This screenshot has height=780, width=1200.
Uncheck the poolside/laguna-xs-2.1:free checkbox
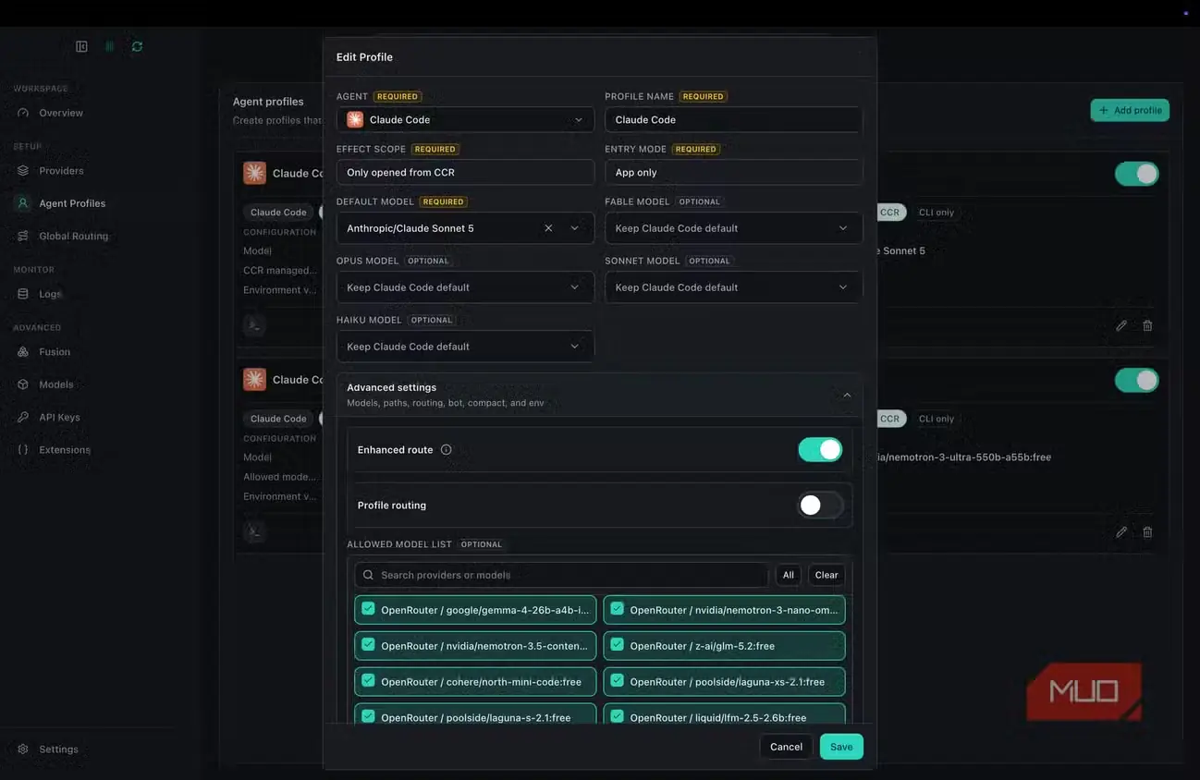pyautogui.click(x=617, y=681)
